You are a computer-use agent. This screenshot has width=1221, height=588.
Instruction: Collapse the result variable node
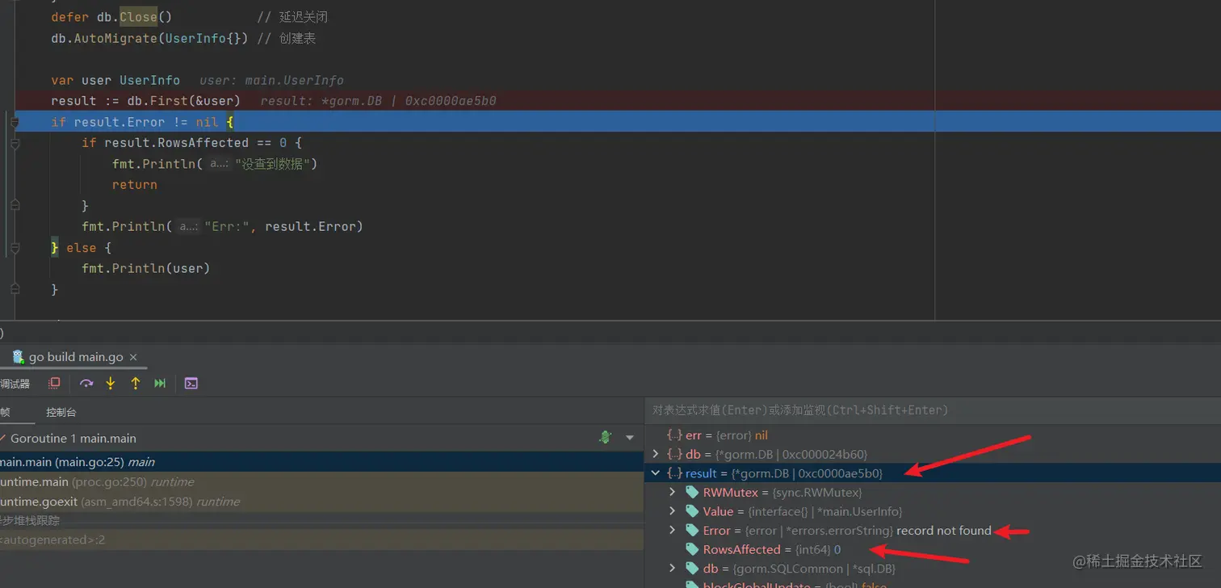pos(656,473)
